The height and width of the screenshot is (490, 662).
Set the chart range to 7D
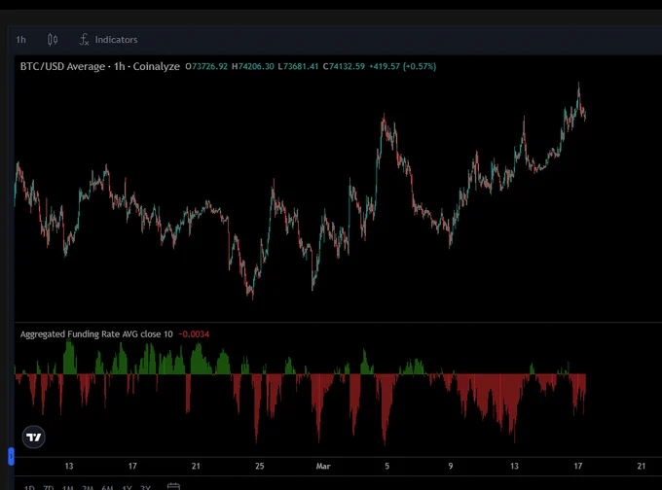tap(49, 488)
